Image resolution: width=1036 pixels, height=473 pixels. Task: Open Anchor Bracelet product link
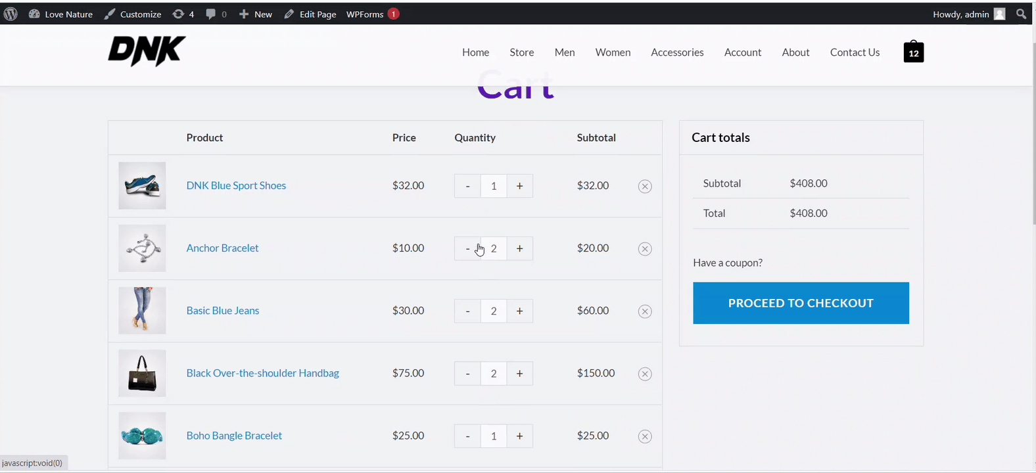(x=222, y=248)
